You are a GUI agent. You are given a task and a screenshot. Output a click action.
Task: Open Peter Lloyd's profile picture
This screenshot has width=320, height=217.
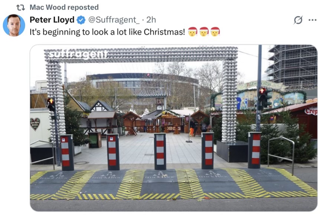click(x=14, y=25)
